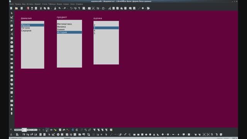
Task: Toggle Design Mode in the left sidebar
Action: (12, 17)
